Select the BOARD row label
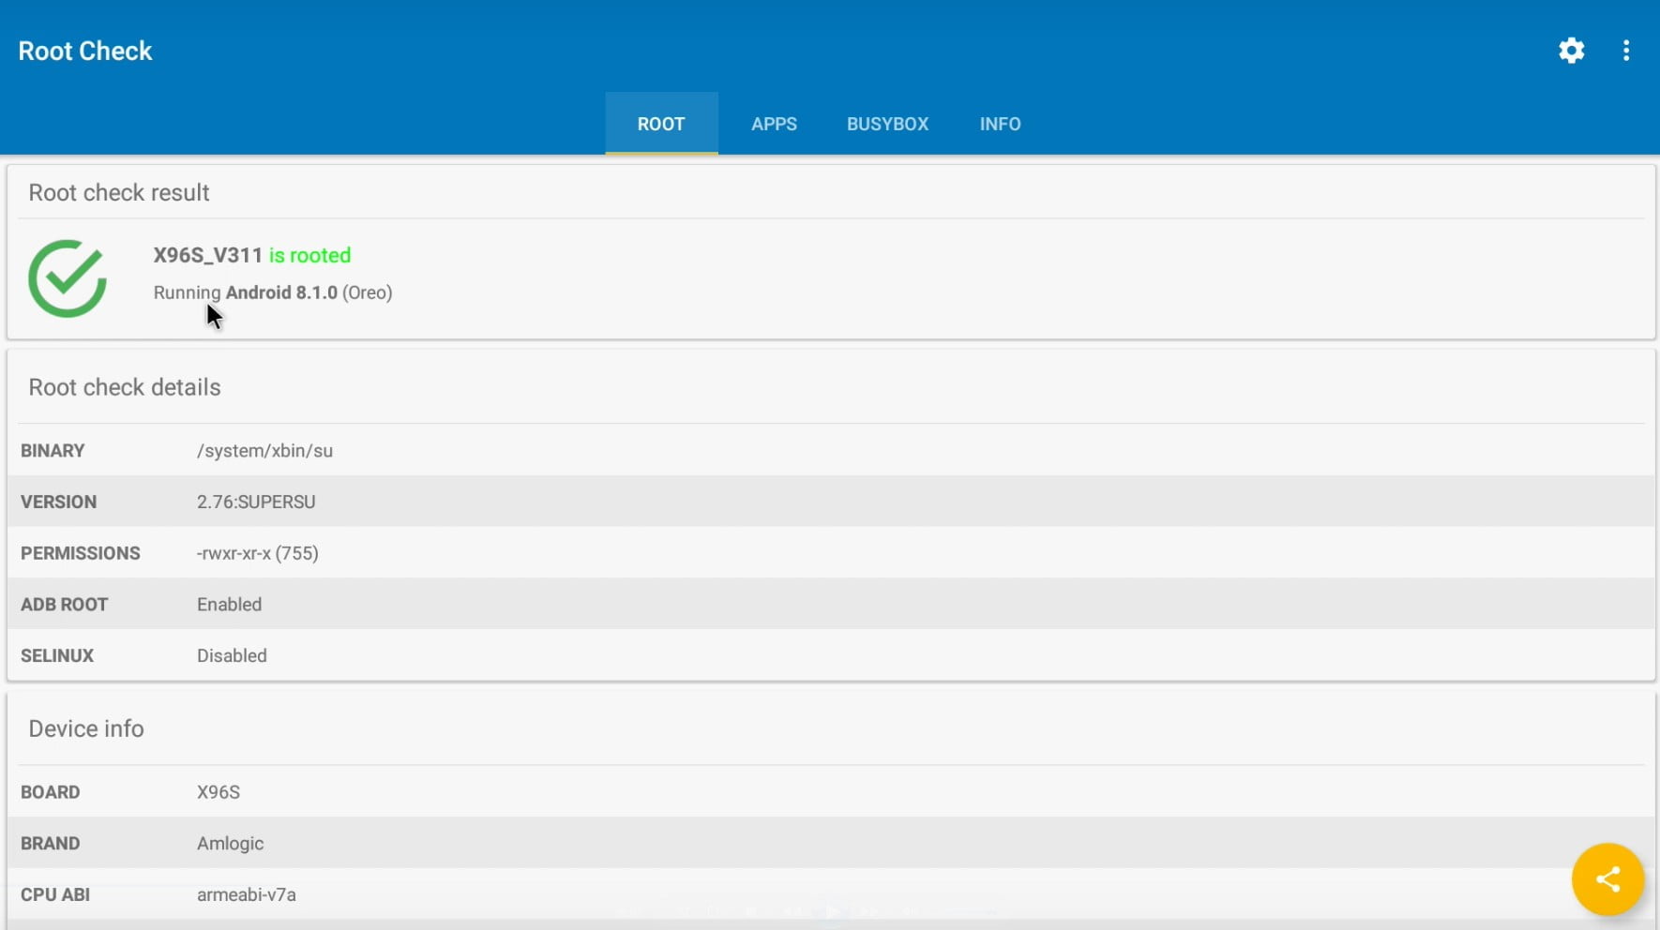 (x=50, y=792)
